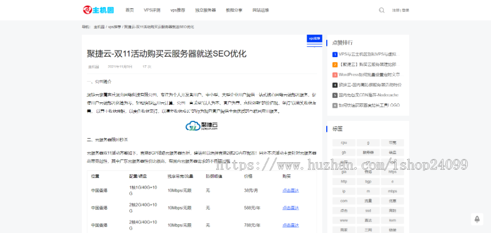Click the 点赞排行 sidebar heading

click(343, 43)
